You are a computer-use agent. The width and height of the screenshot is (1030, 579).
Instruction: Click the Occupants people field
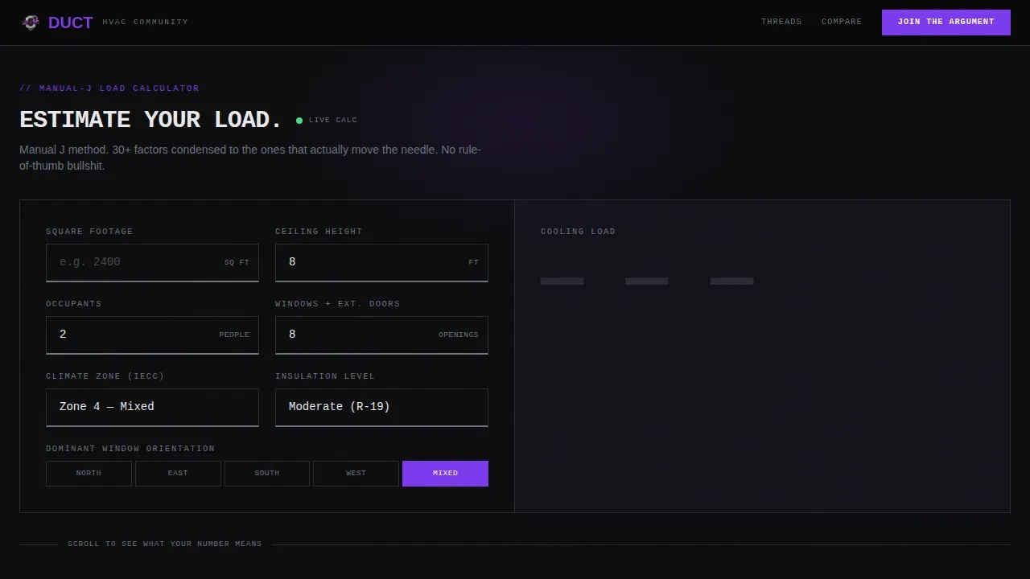pyautogui.click(x=152, y=335)
